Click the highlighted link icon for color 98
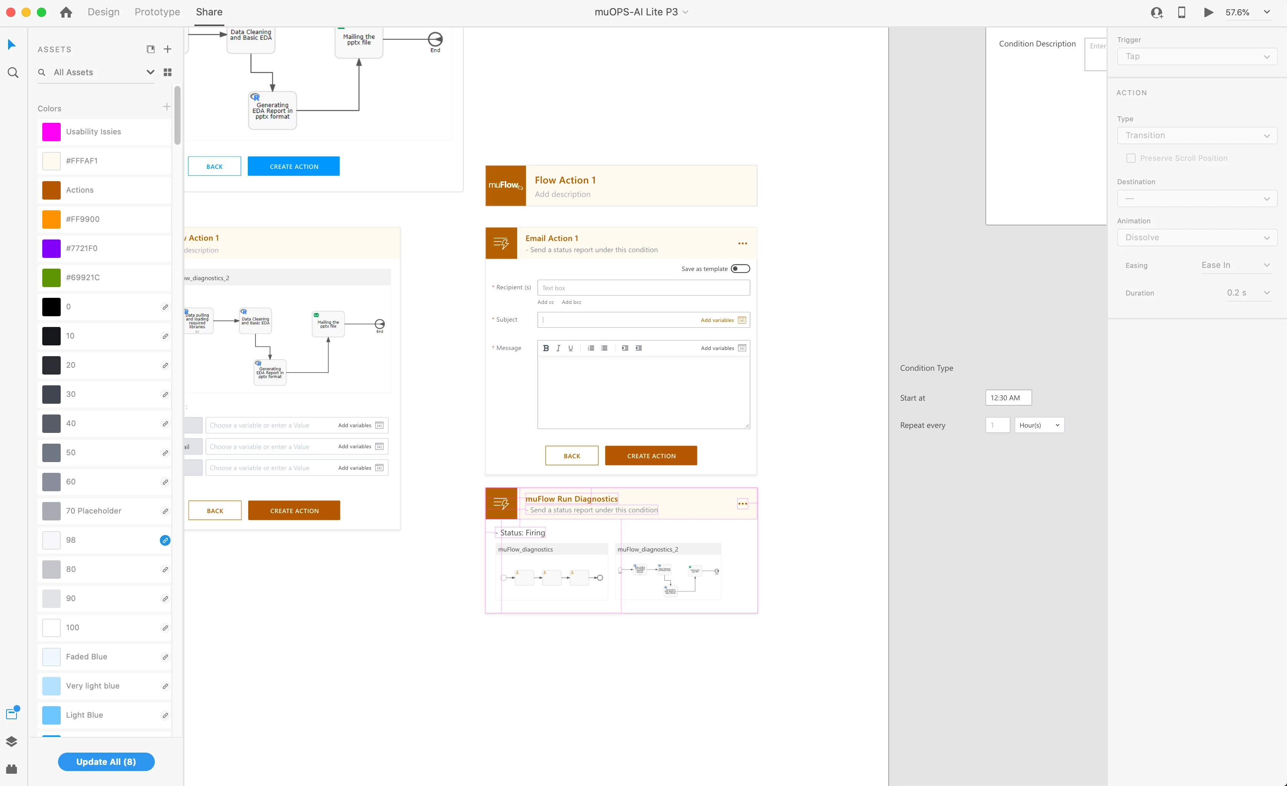Screen dimensions: 1287x786 tap(165, 540)
